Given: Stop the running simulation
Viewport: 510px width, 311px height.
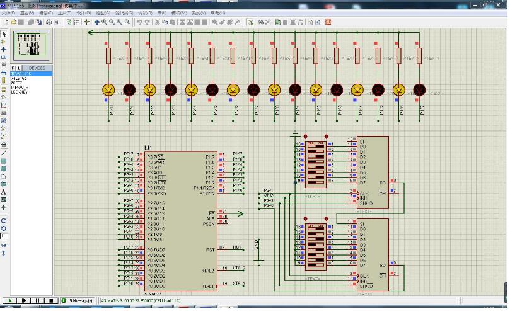Looking at the screenshot, I should tap(51, 301).
